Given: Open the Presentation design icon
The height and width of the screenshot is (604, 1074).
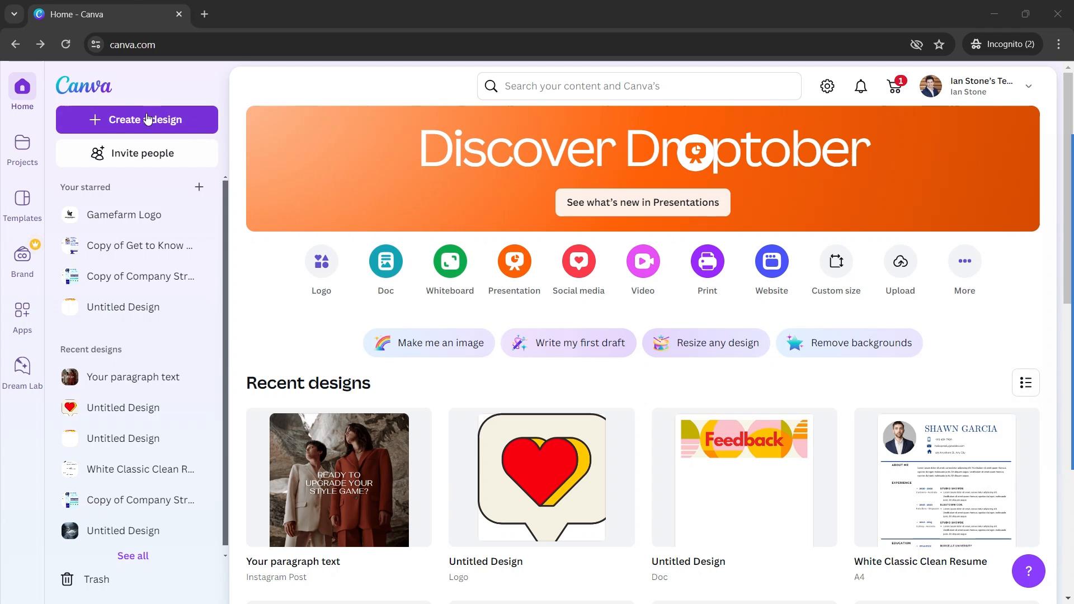Looking at the screenshot, I should [515, 261].
